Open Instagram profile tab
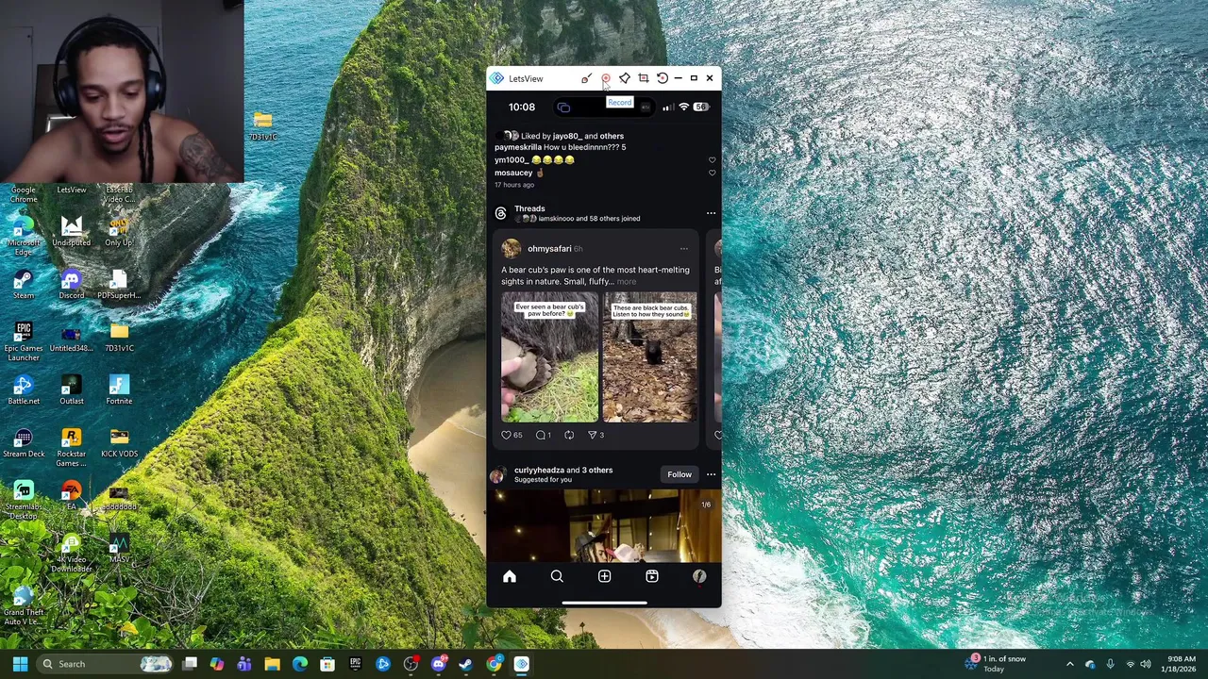The height and width of the screenshot is (679, 1208). (x=699, y=576)
